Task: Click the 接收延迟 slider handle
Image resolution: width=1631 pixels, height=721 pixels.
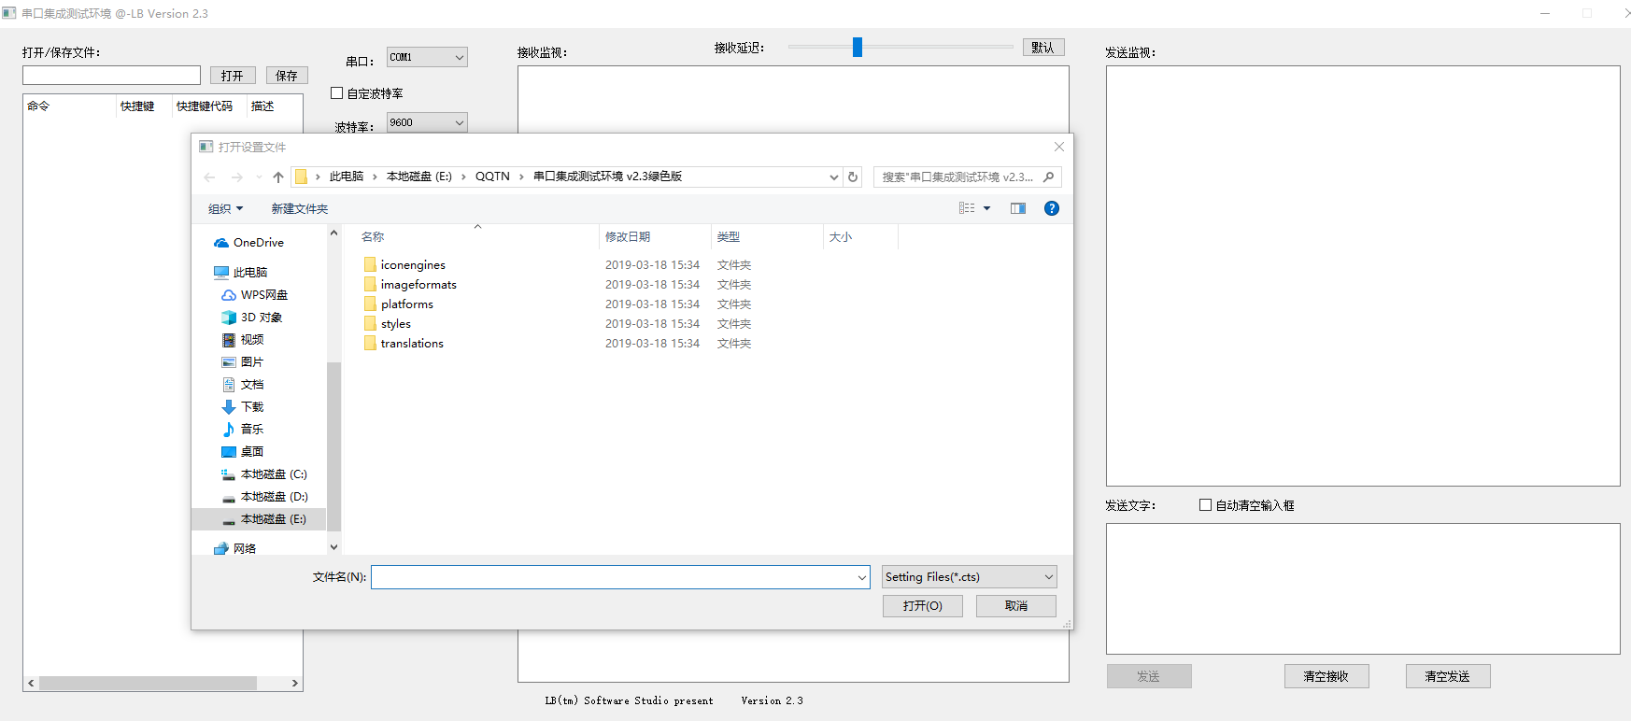Action: pos(858,47)
